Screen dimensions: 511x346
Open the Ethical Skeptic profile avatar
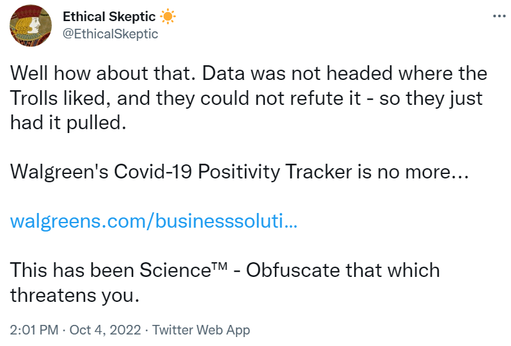tap(31, 26)
